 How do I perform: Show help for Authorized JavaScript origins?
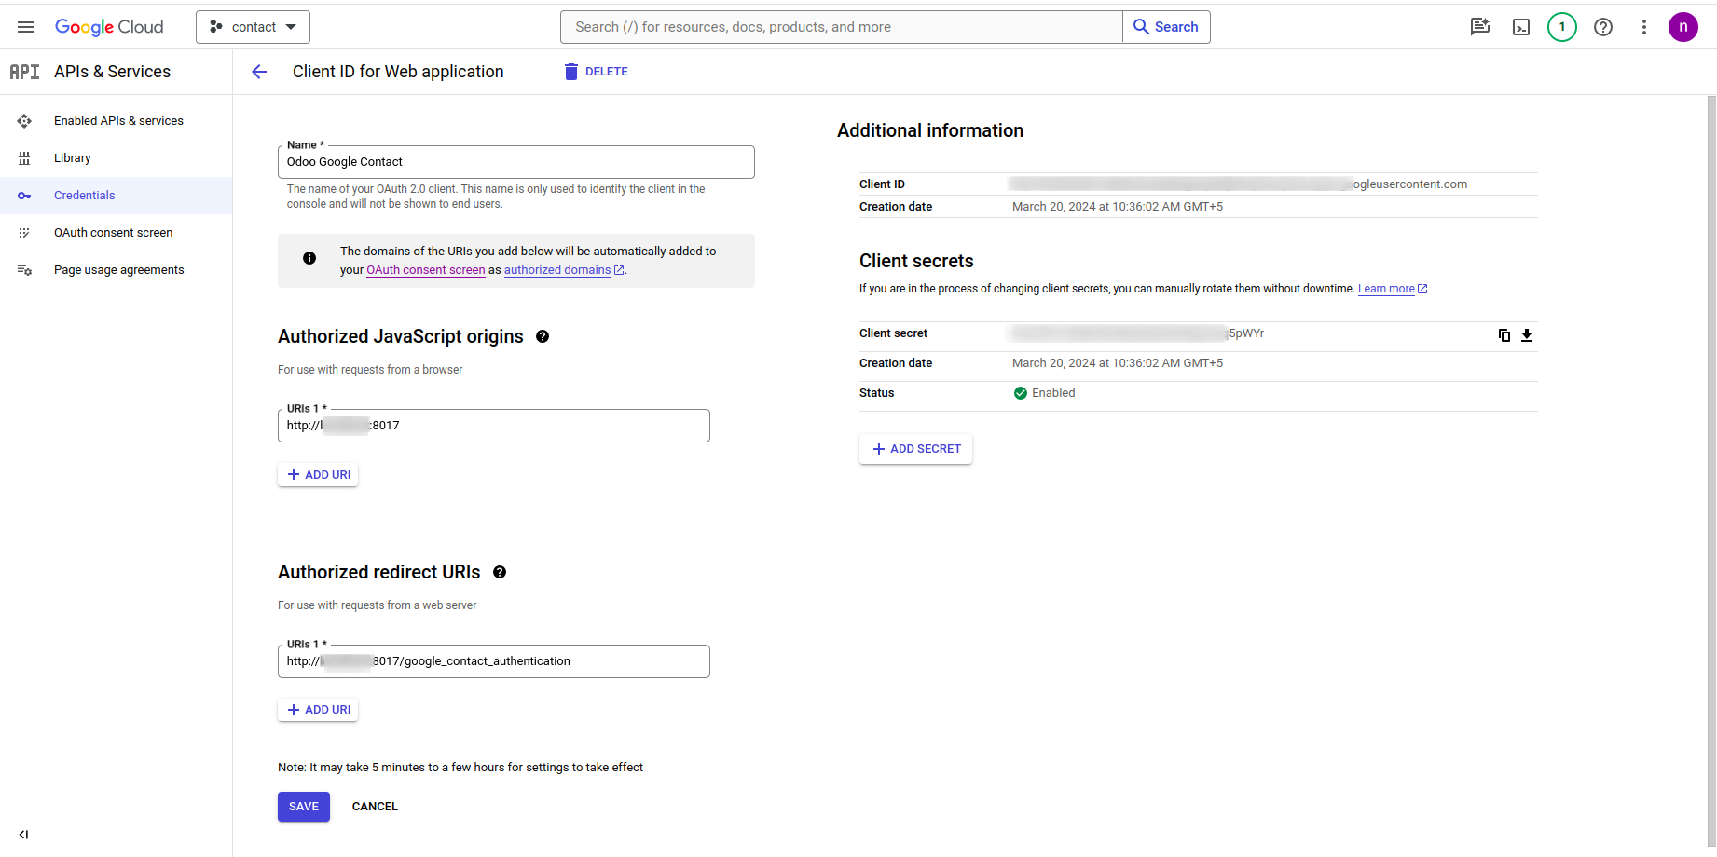[x=543, y=336]
